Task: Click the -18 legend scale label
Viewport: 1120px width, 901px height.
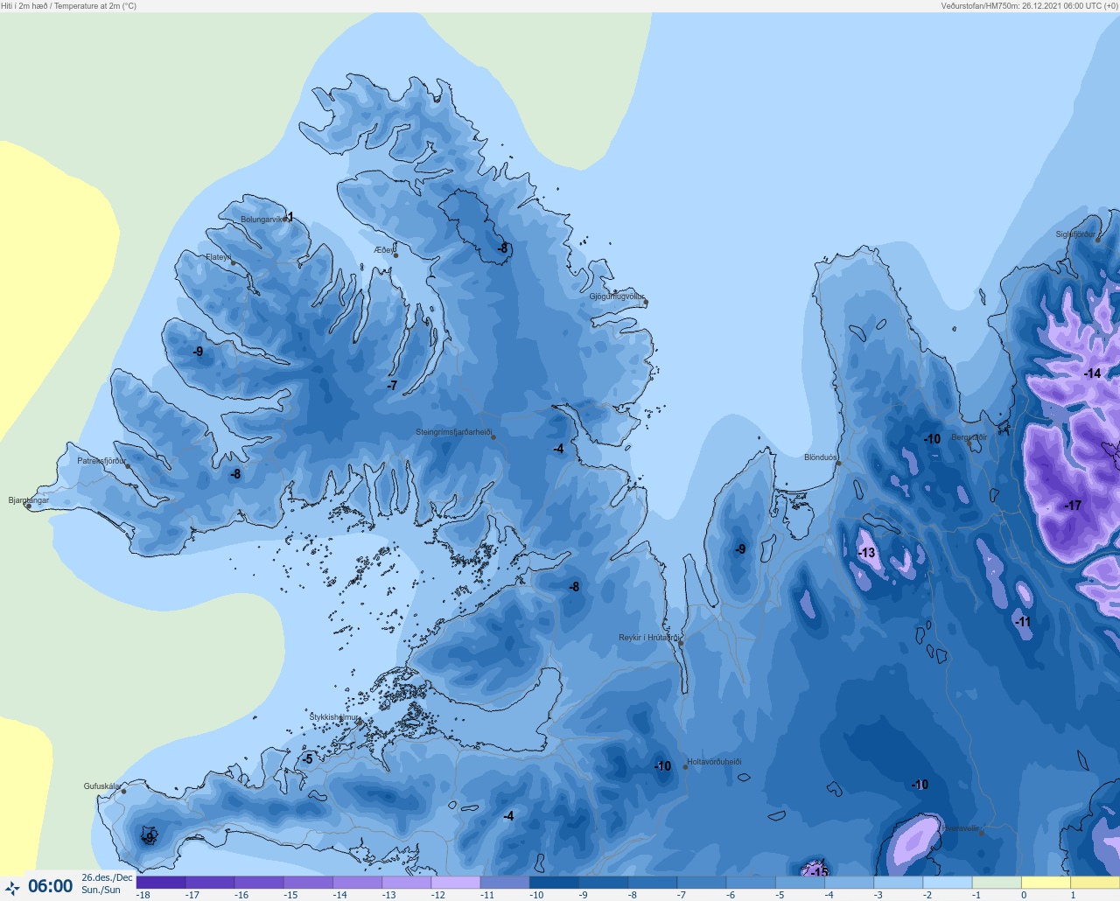Action: [x=143, y=895]
